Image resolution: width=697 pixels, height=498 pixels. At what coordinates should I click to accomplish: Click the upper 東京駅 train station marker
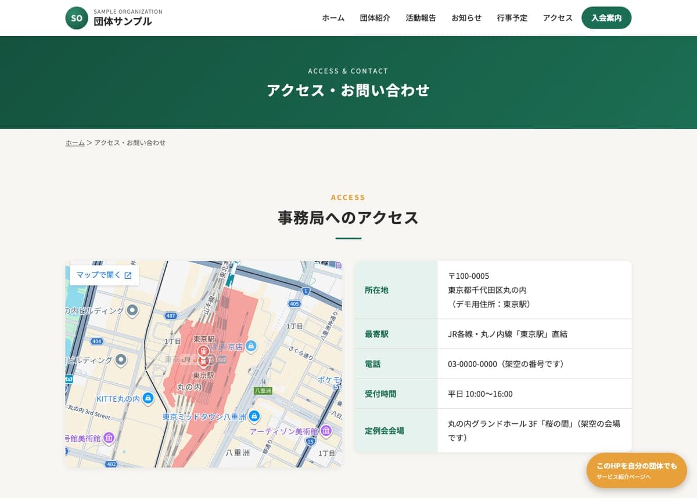click(x=203, y=350)
